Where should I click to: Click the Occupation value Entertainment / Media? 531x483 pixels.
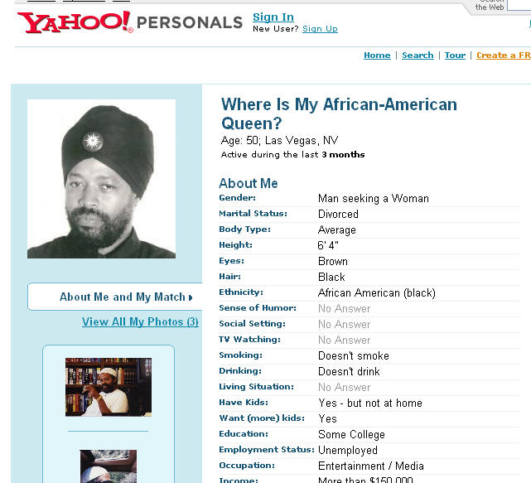pos(371,466)
